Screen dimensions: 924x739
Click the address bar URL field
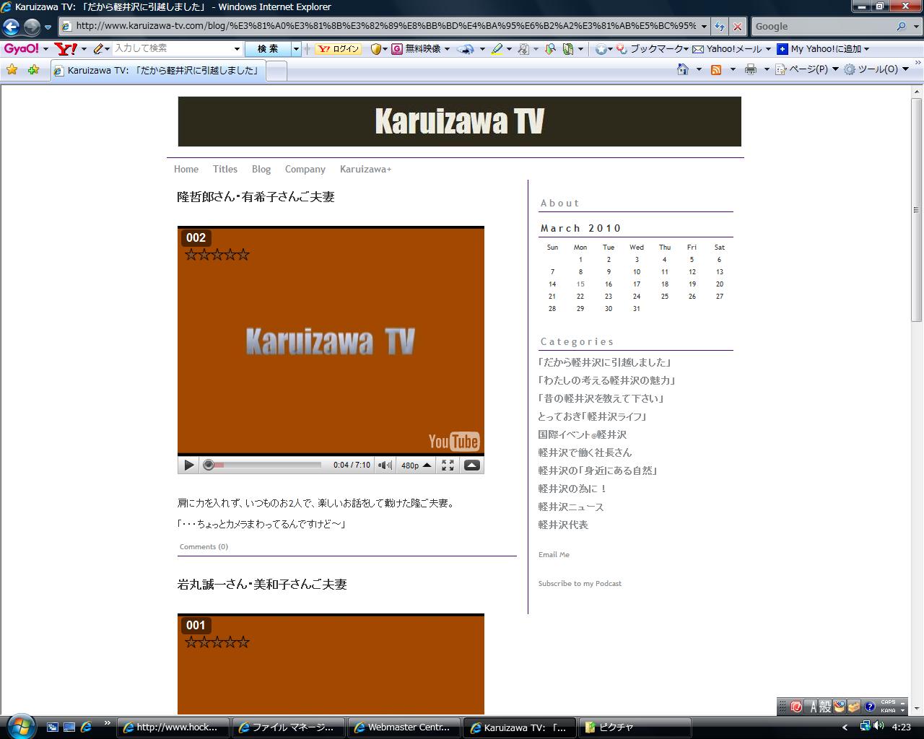pos(385,26)
